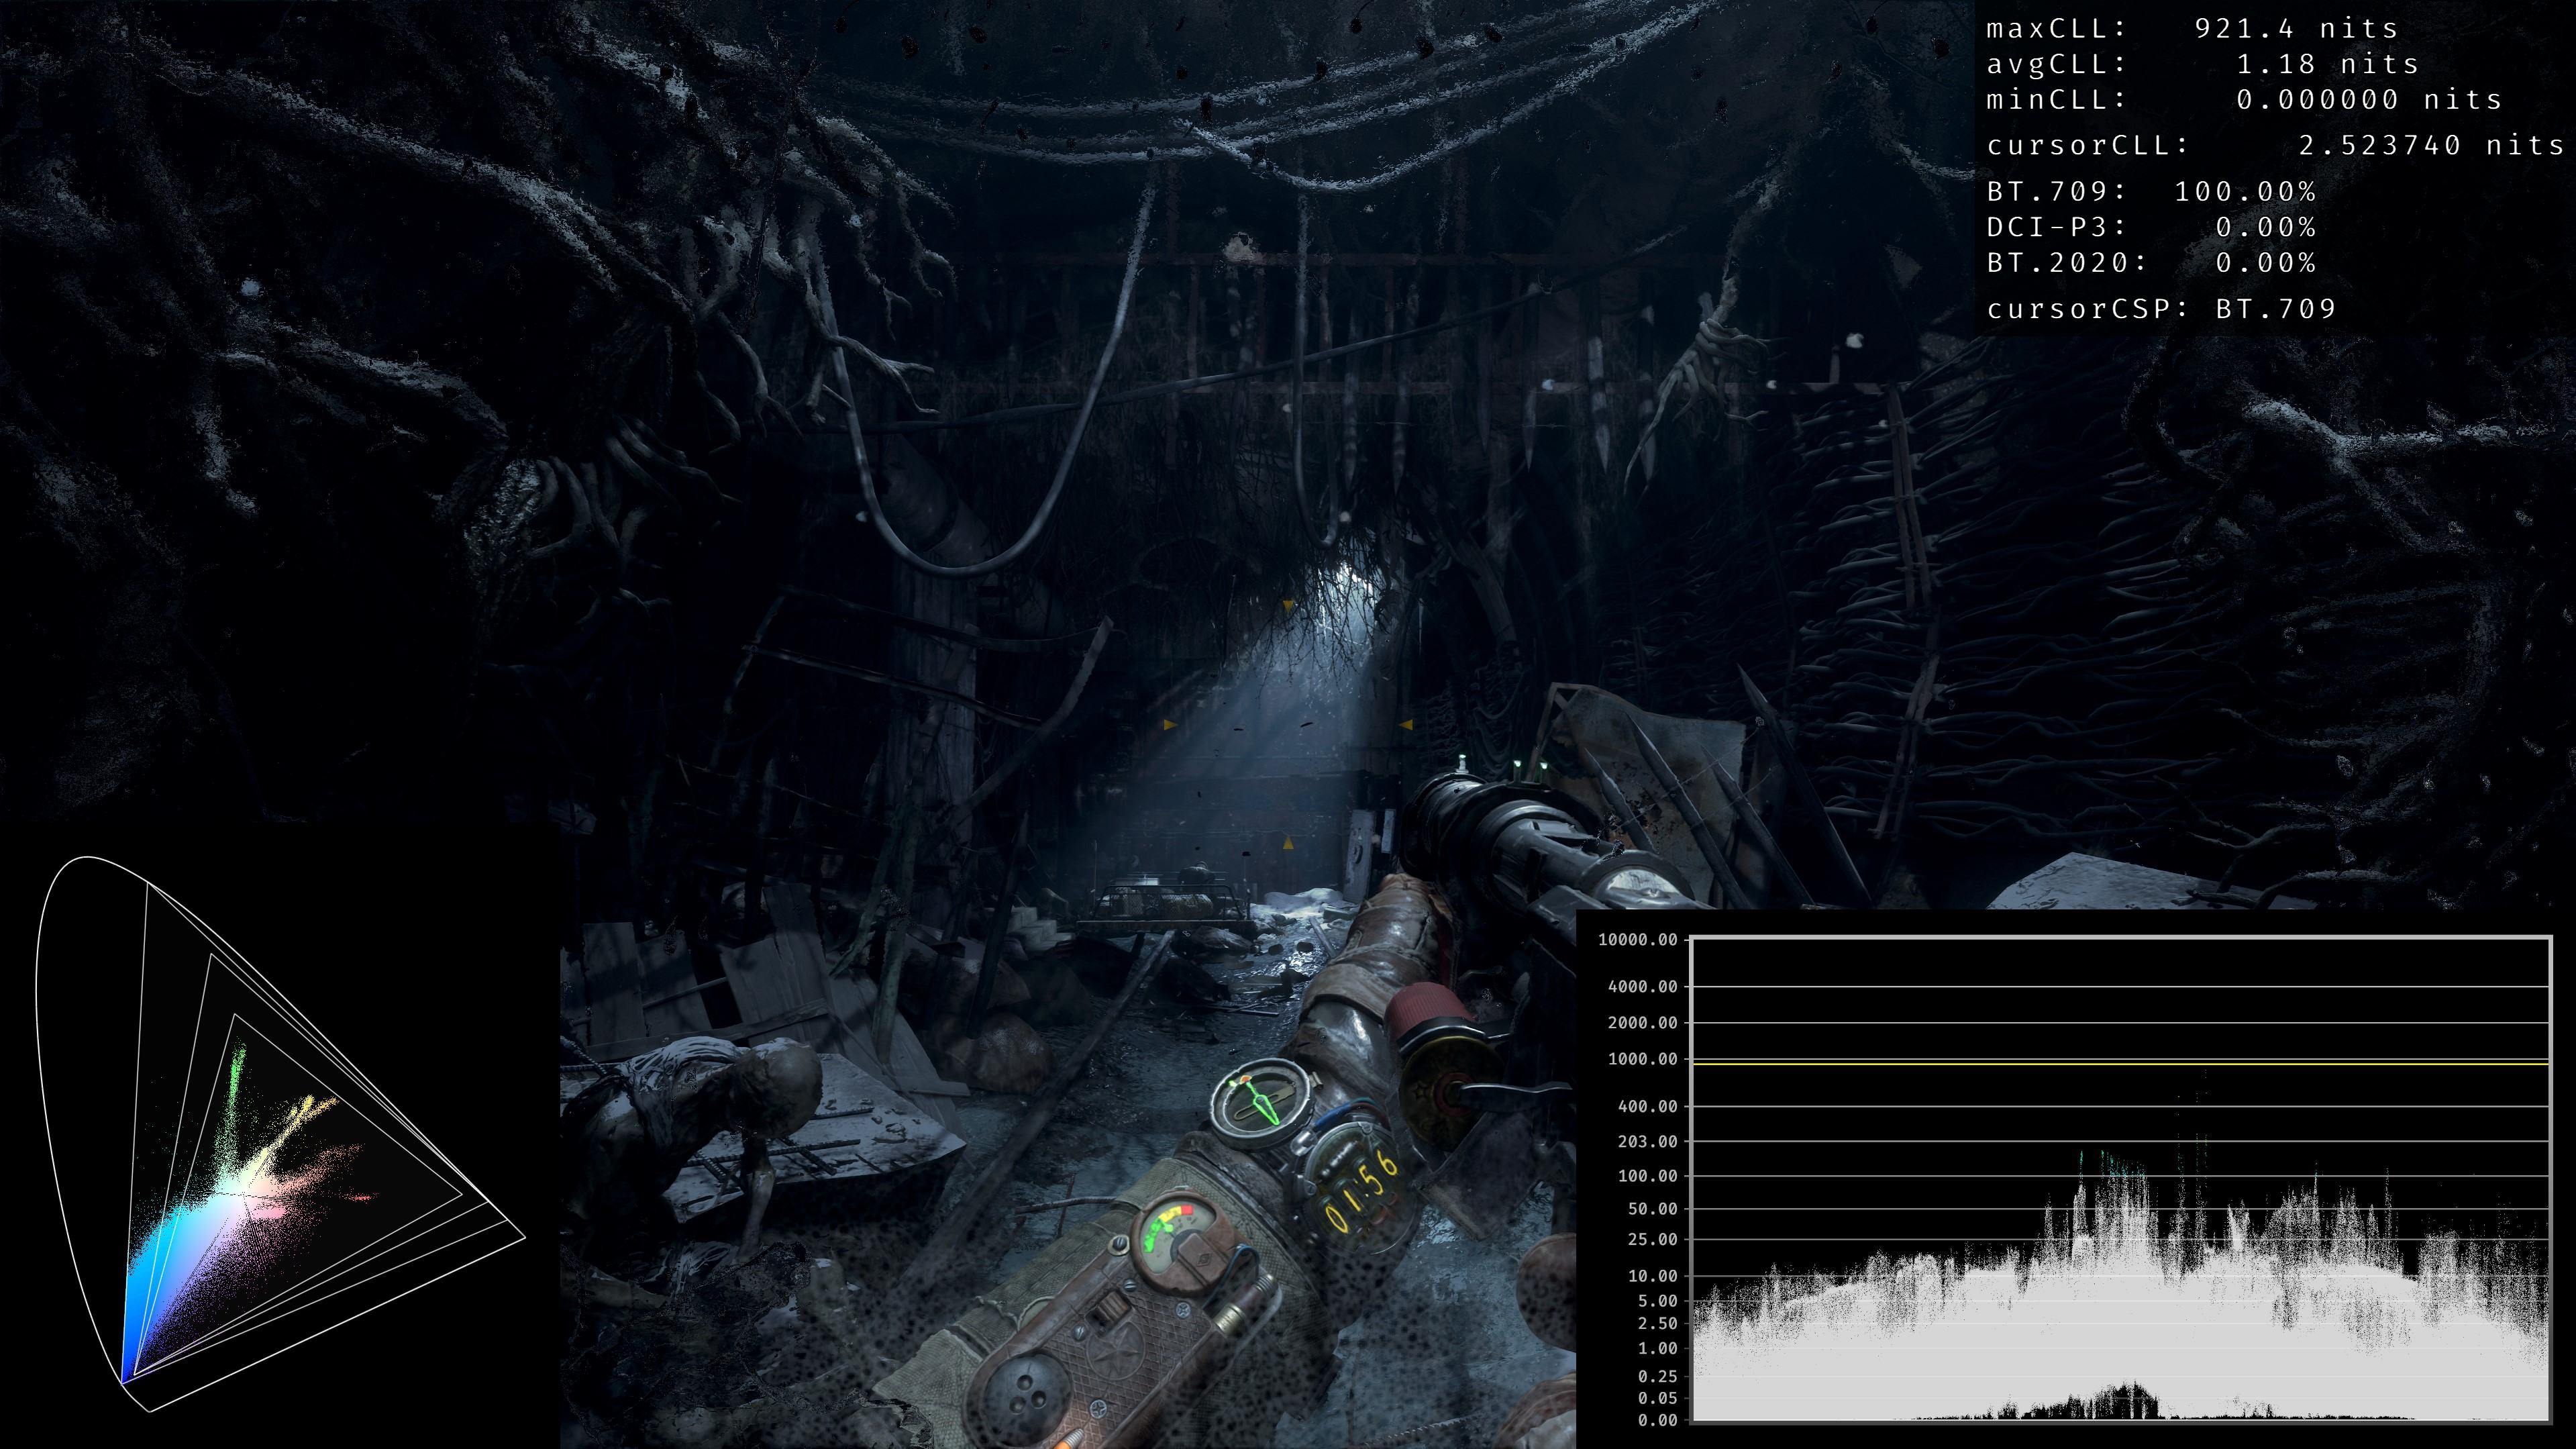Click the 0.05 waveform axis label
This screenshot has height=1449, width=2576.
point(1657,1399)
